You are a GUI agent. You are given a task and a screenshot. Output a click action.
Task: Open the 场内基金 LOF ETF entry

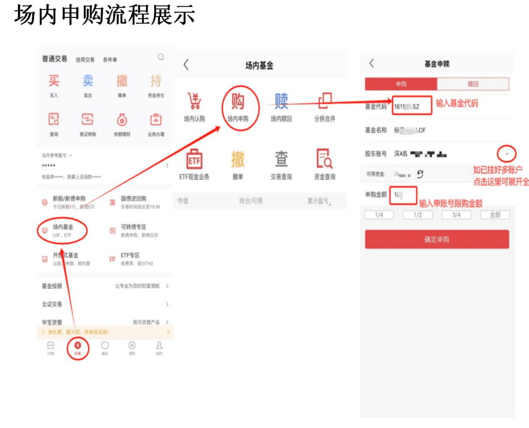click(x=62, y=230)
